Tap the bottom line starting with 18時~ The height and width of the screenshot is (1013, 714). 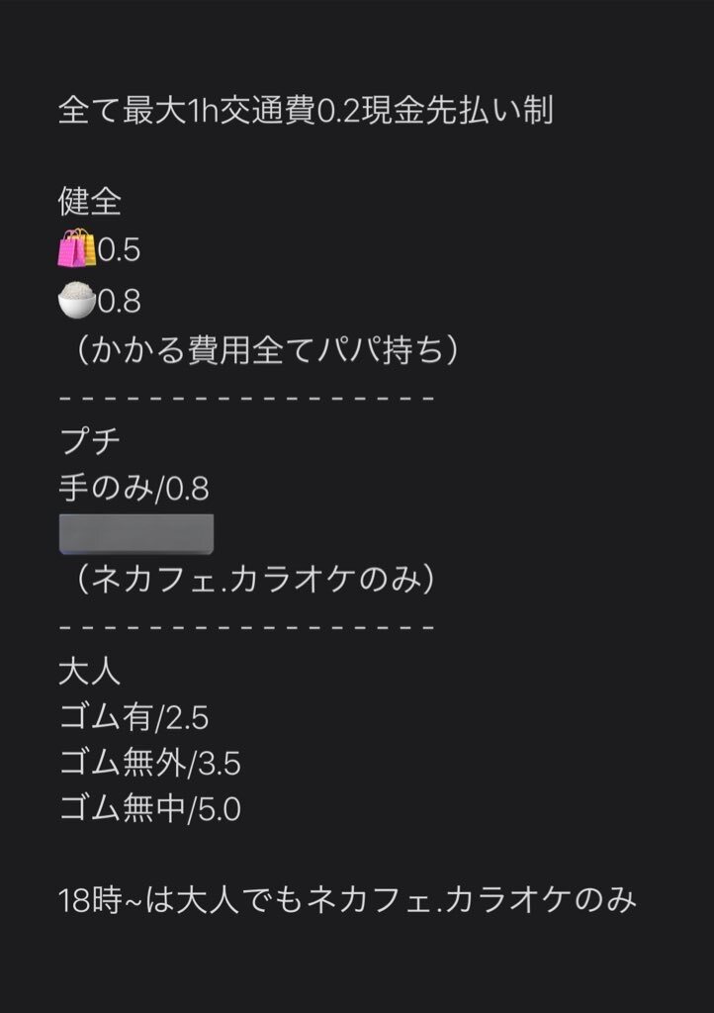tap(347, 901)
